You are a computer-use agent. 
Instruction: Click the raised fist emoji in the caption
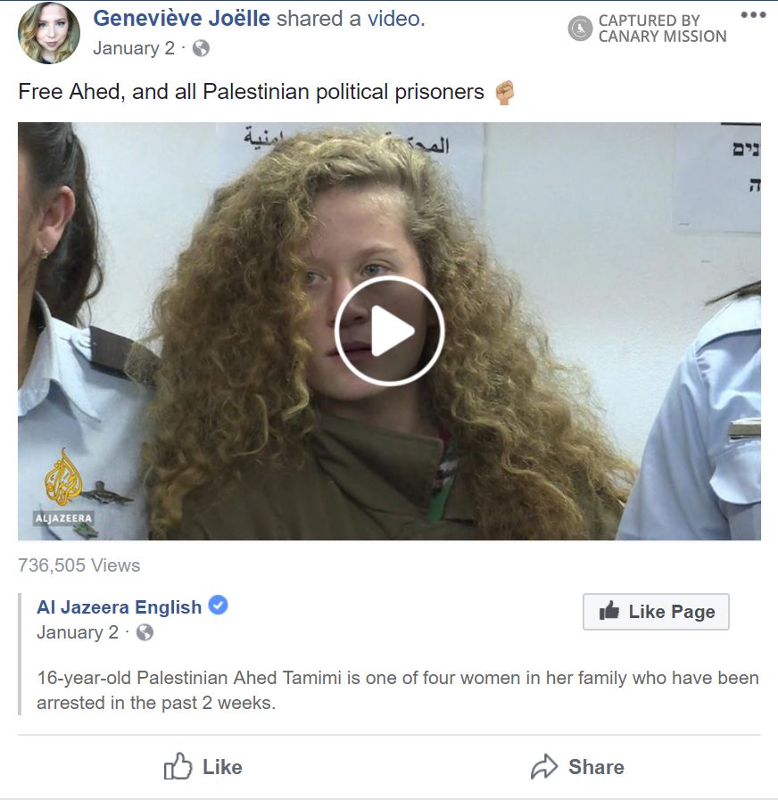coord(504,93)
